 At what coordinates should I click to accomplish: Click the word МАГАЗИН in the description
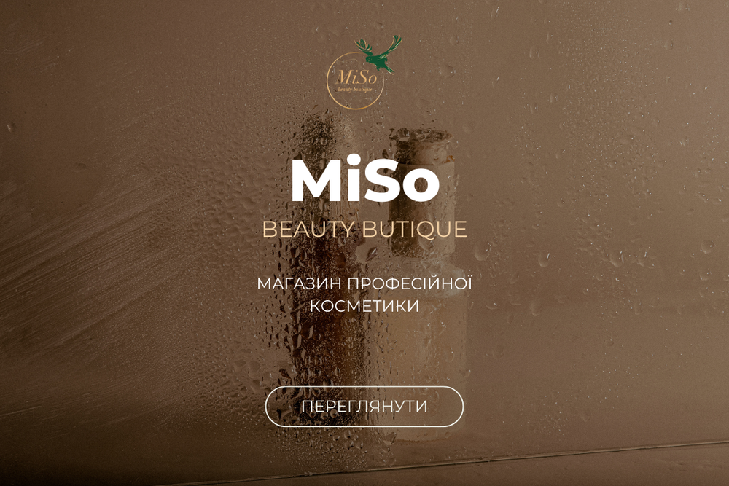pyautogui.click(x=300, y=284)
